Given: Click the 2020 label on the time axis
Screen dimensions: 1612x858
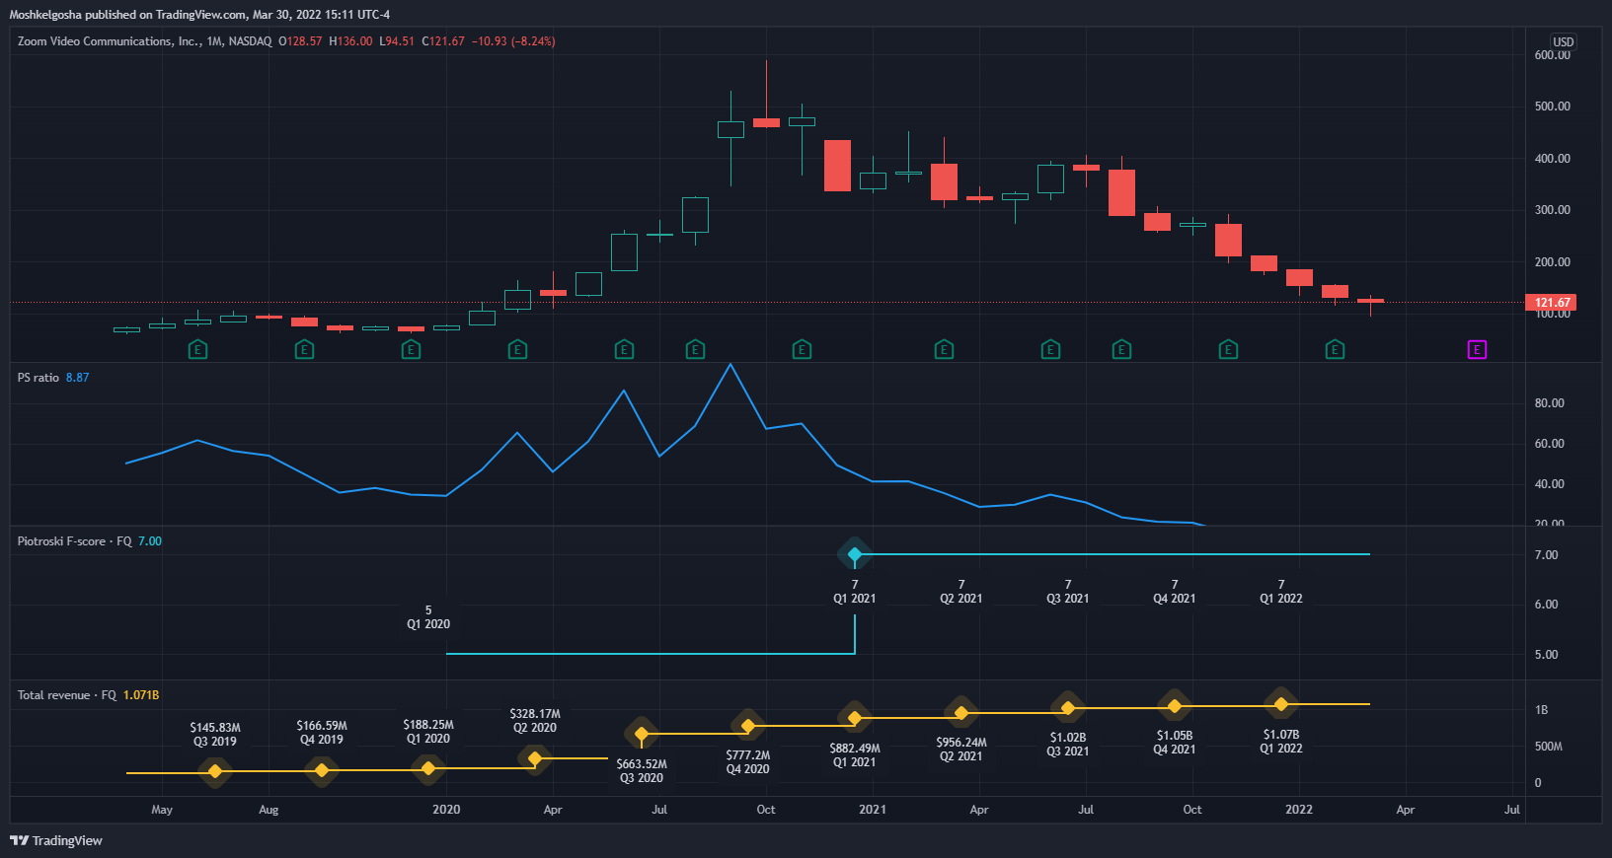Looking at the screenshot, I should point(446,810).
